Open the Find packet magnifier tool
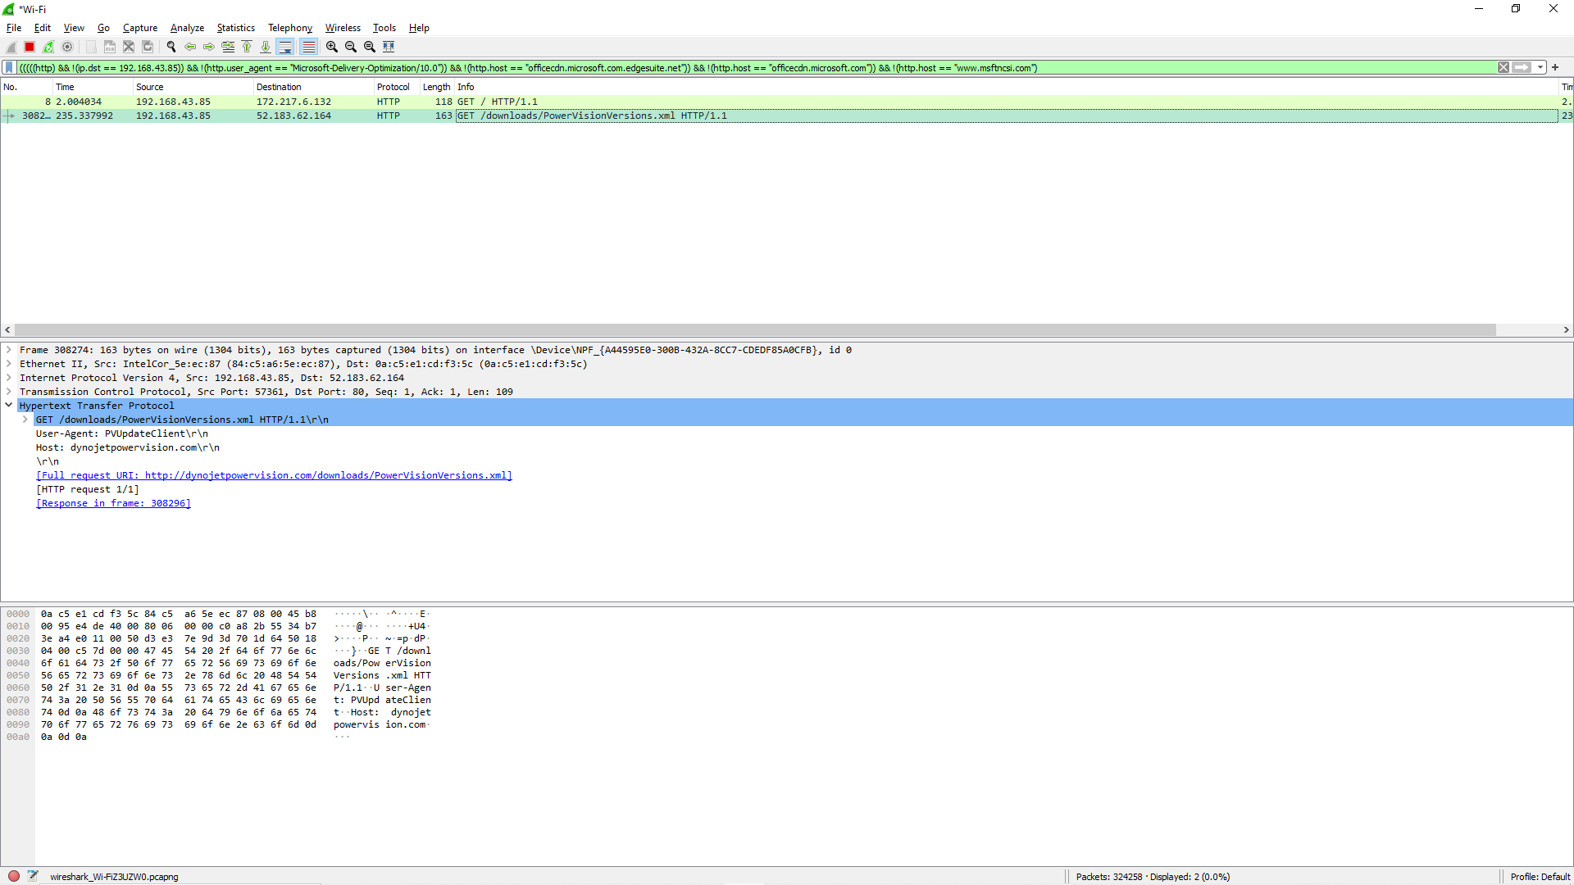 click(171, 47)
